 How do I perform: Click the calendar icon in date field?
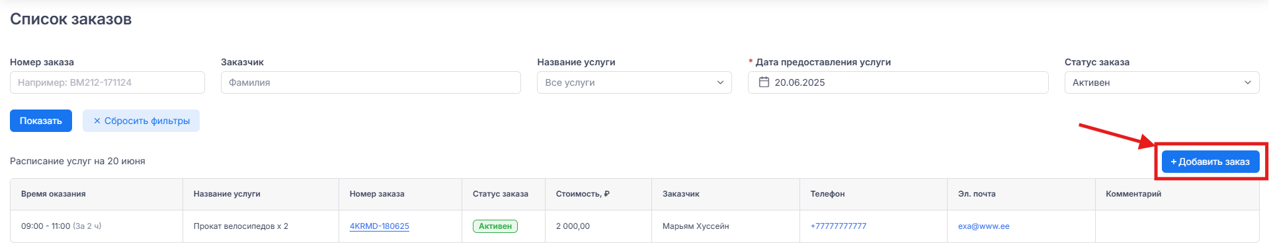764,82
